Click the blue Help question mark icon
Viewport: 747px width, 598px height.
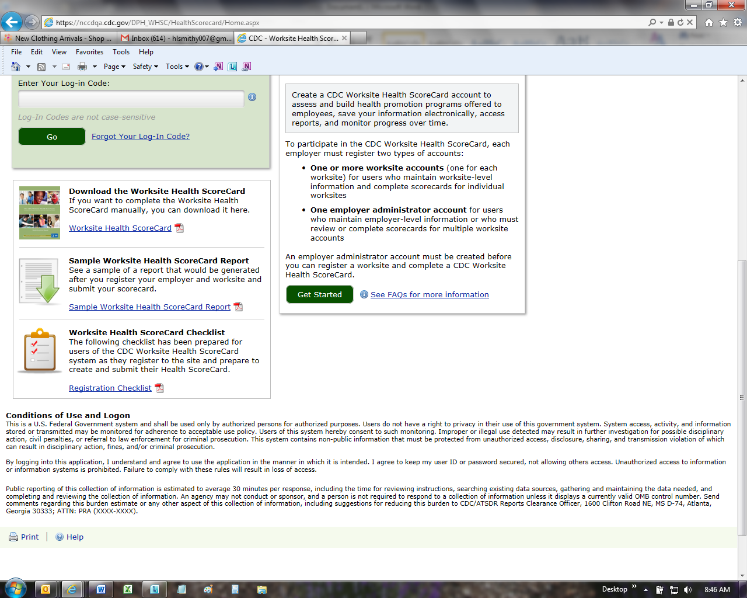pyautogui.click(x=199, y=67)
